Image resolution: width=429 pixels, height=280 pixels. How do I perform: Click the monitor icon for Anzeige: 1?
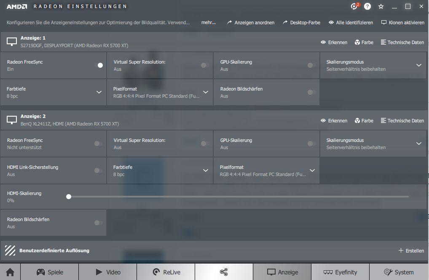[12, 42]
